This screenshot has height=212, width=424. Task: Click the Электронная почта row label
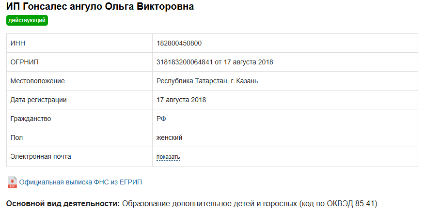(x=41, y=156)
